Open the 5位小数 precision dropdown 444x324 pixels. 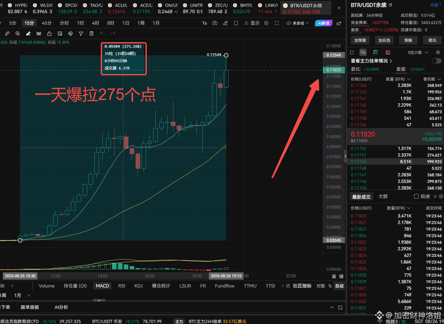point(418,52)
